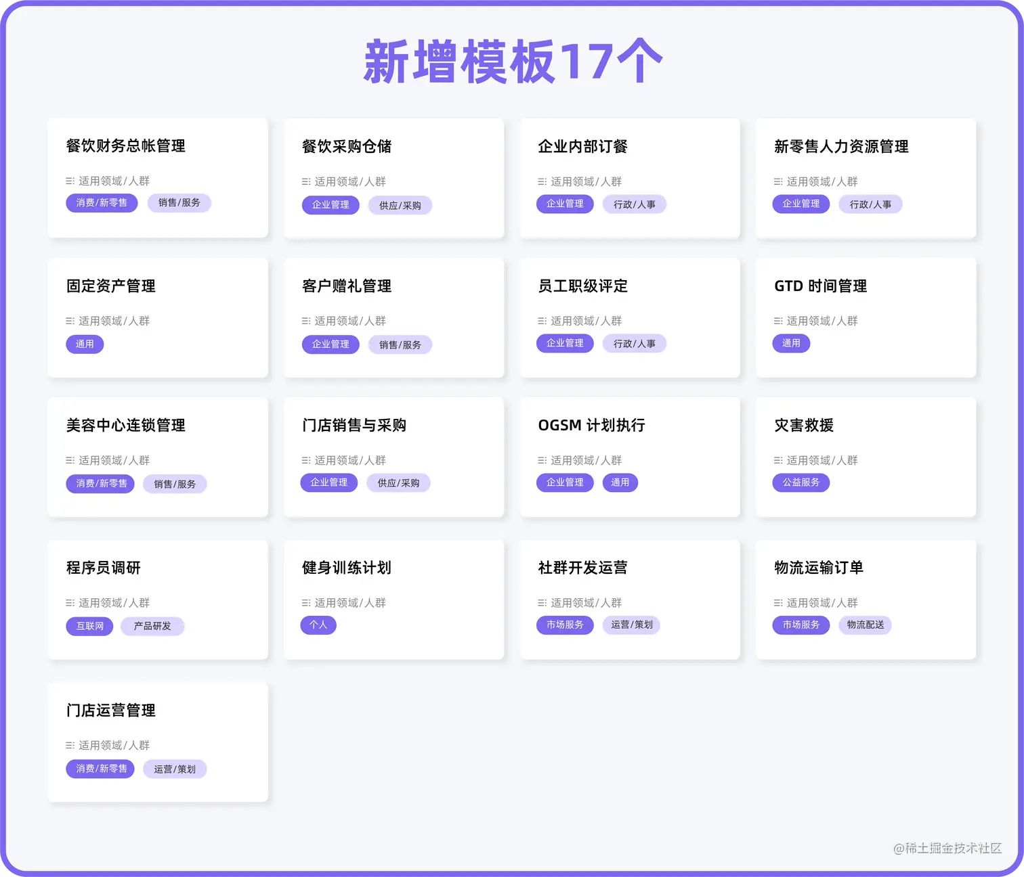The height and width of the screenshot is (877, 1024).
Task: Open the 餐饮财务总帐管理 template title
Action: click(126, 146)
